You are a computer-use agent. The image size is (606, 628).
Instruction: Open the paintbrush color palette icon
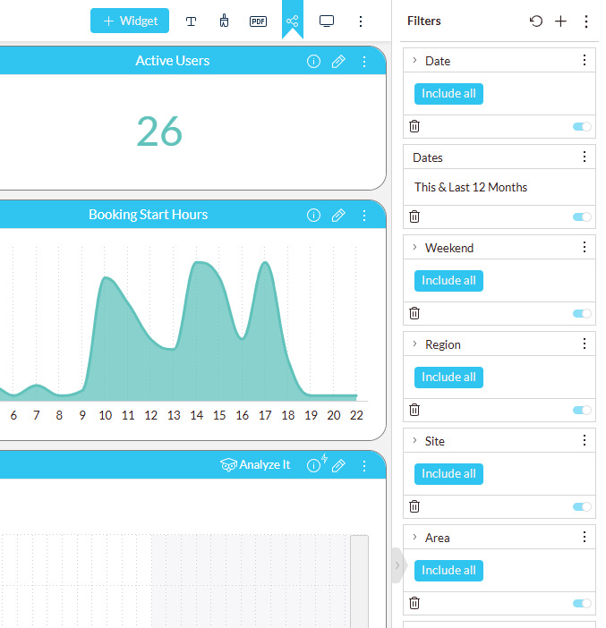pos(224,21)
